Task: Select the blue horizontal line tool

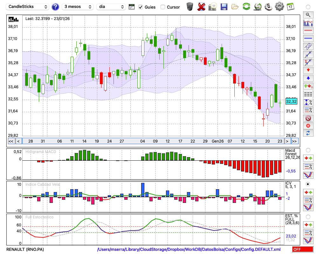Action: [x=308, y=38]
